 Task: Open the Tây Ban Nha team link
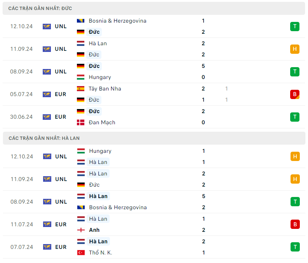[x=105, y=89]
